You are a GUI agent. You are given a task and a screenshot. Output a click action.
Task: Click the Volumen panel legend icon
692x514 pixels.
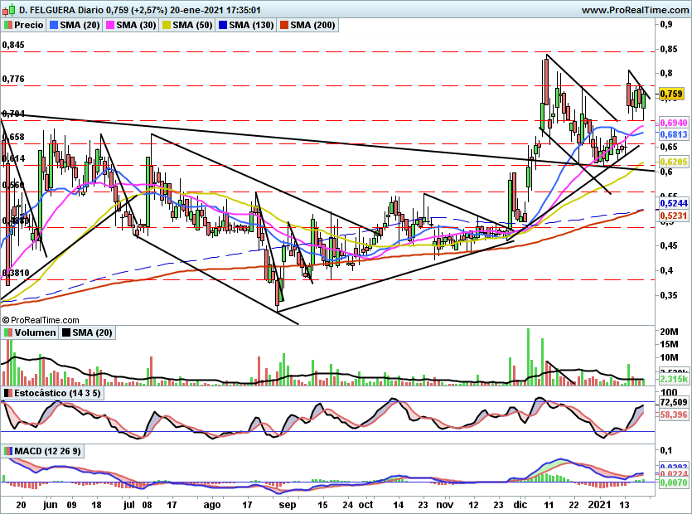[8, 332]
